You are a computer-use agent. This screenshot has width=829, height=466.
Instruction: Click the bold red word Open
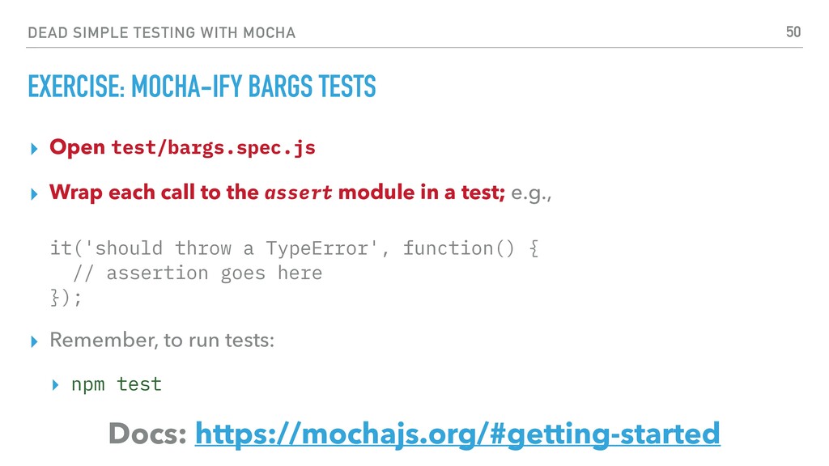77,147
